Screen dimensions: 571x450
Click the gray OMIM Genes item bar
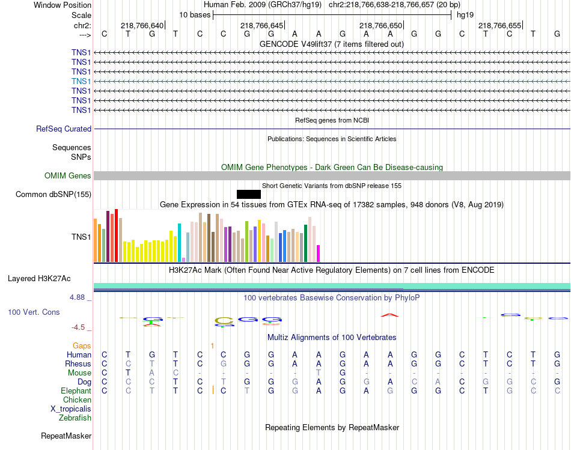tap(331, 175)
